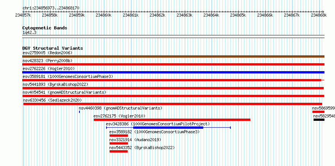This screenshot has width=335, height=166.
Task: Click the 234861k ruler tick label
Action: pyautogui.click(x=131, y=15)
